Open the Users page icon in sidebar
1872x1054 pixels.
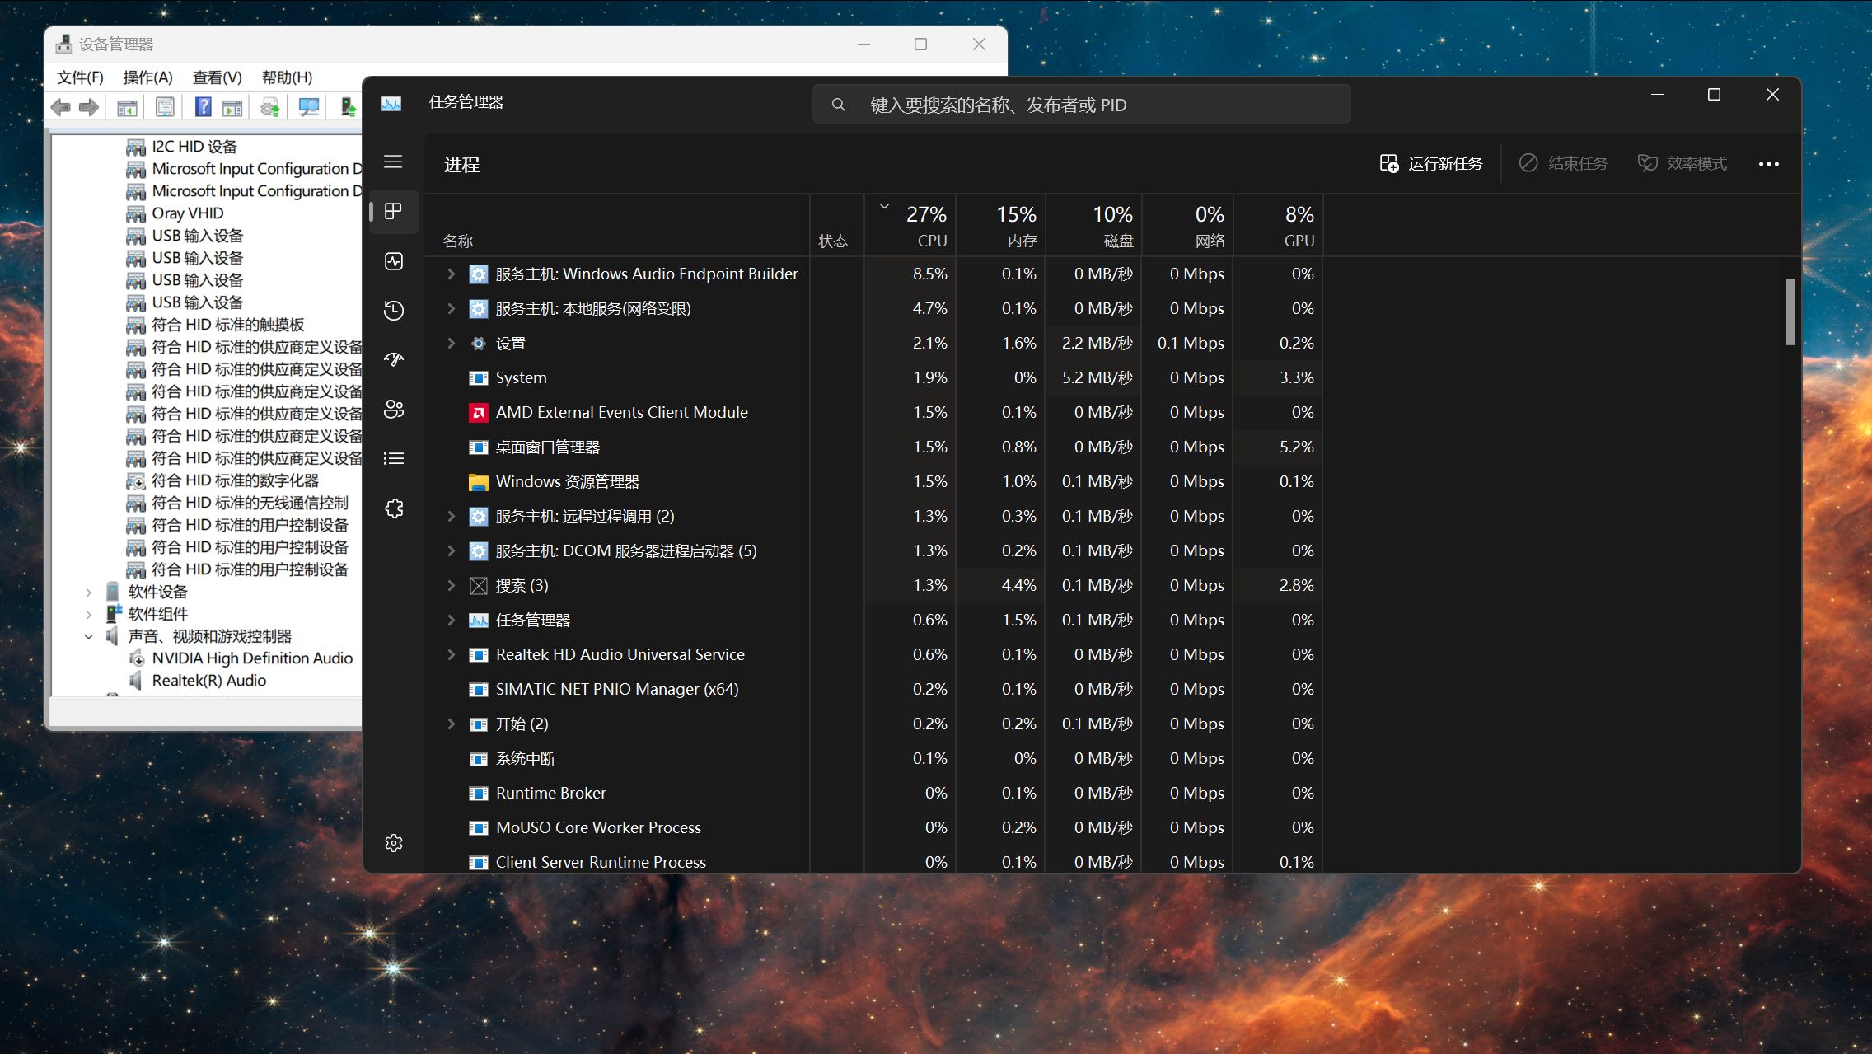[x=394, y=409]
